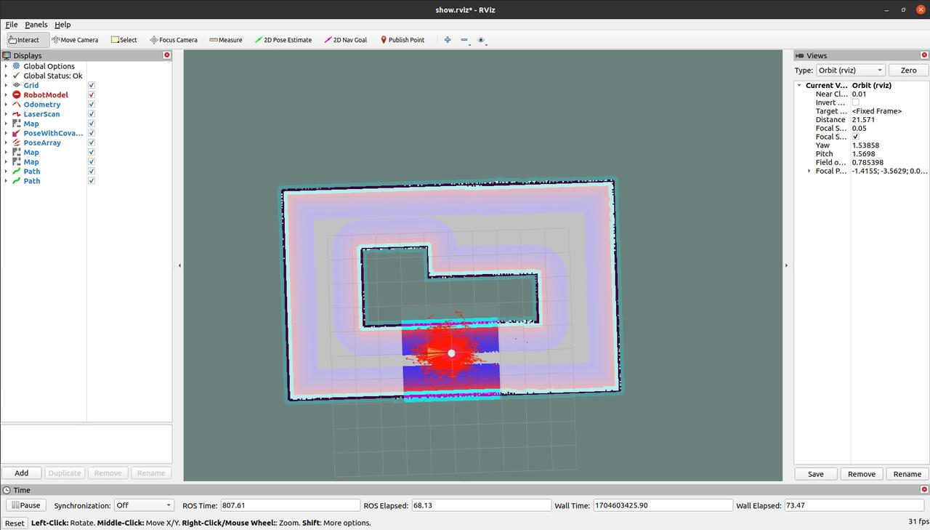
Task: Click the Save view button
Action: click(816, 474)
